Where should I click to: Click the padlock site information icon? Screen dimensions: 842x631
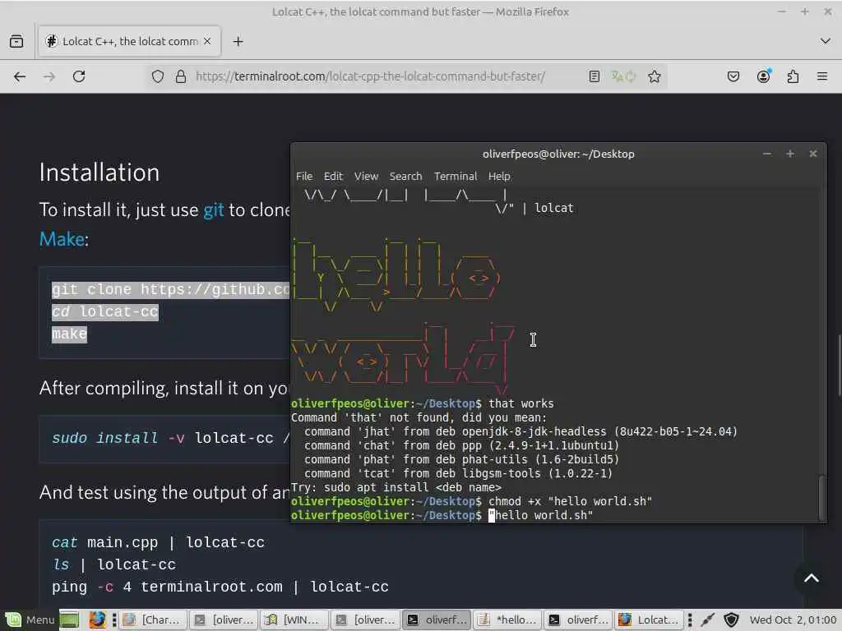pos(181,76)
